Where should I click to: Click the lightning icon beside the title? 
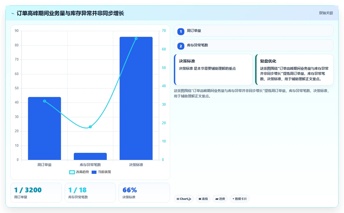click(13, 13)
